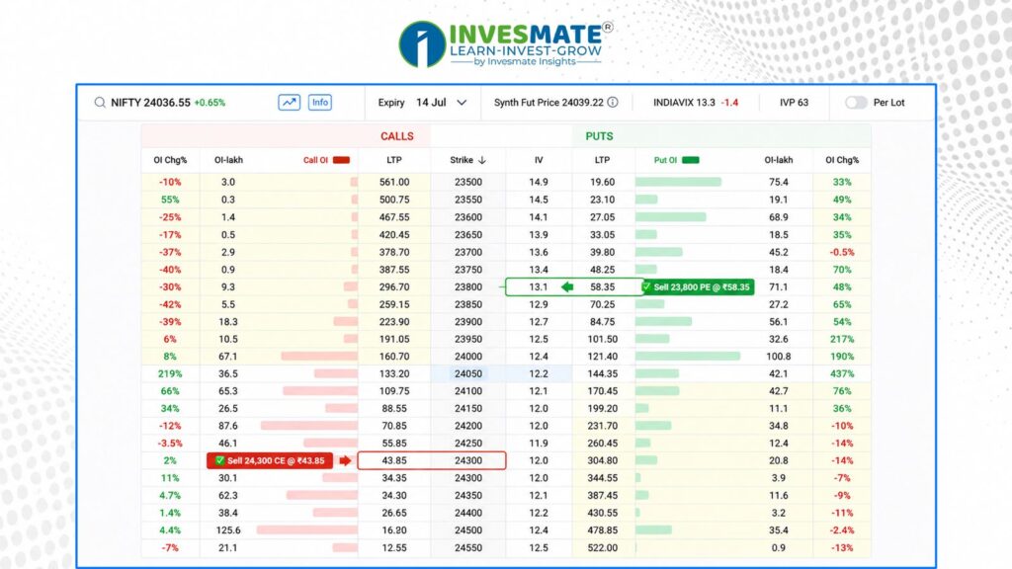
Task: Open the chart trend icon button
Action: coord(290,103)
